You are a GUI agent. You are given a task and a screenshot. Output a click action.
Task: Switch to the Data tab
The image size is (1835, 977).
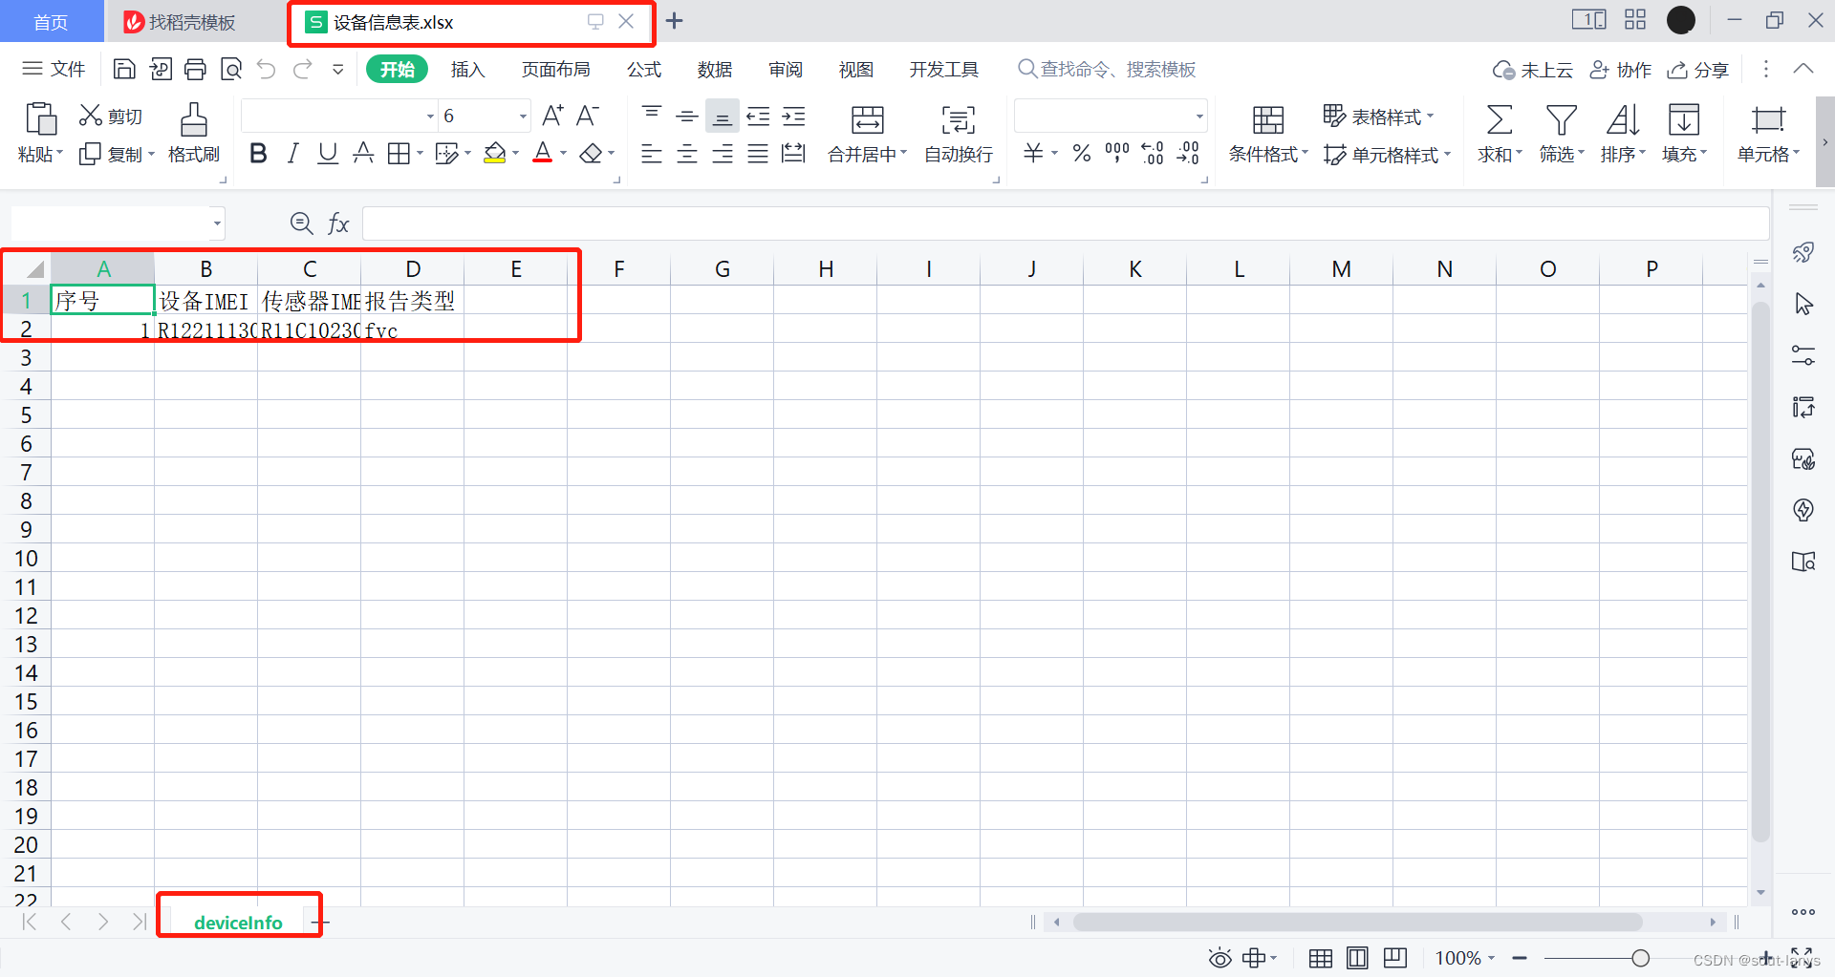click(x=715, y=70)
